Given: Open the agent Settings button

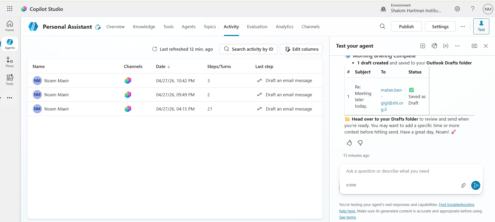Looking at the screenshot, I should (x=440, y=26).
